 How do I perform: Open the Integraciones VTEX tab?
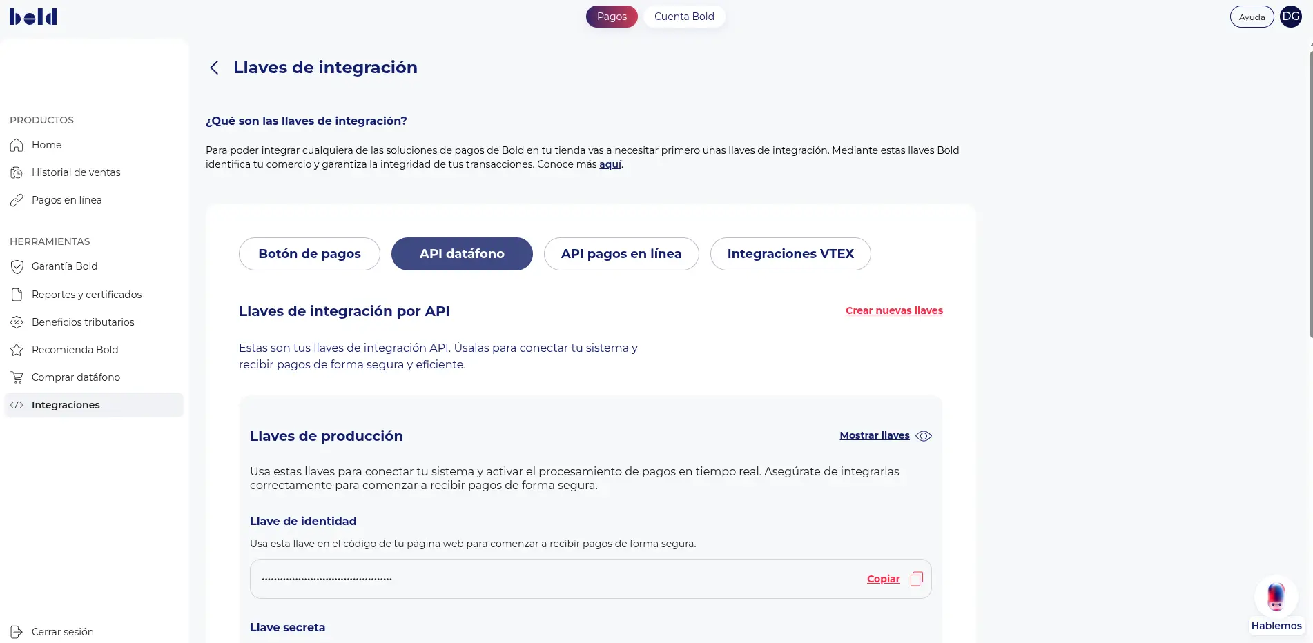point(790,254)
